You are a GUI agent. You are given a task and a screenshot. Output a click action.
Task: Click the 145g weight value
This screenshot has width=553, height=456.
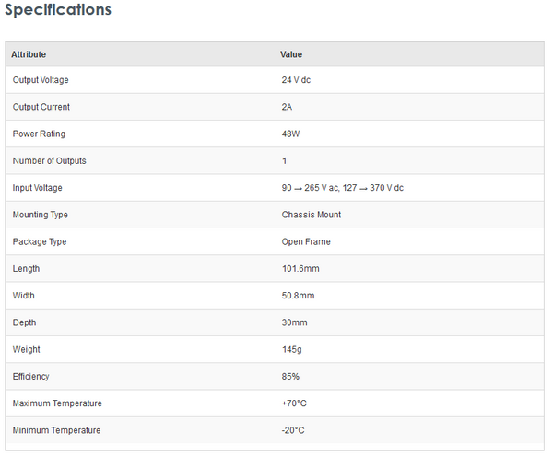292,349
